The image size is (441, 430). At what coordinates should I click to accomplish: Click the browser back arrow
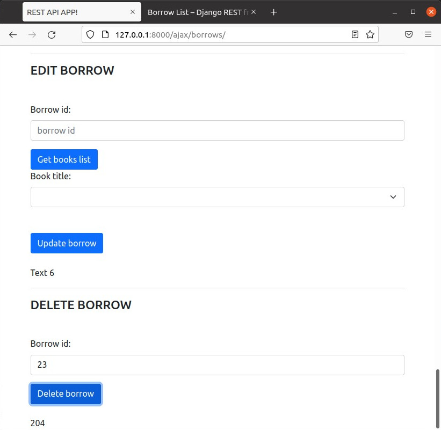coord(13,34)
